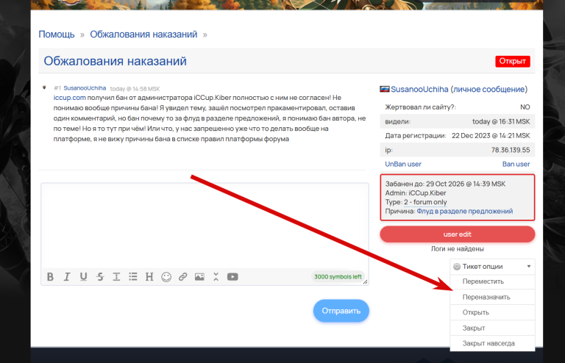The height and width of the screenshot is (363, 565).
Task: Click the UnBan user link
Action: point(403,164)
